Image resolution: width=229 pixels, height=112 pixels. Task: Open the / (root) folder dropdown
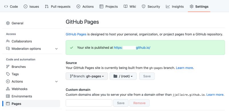(123, 76)
